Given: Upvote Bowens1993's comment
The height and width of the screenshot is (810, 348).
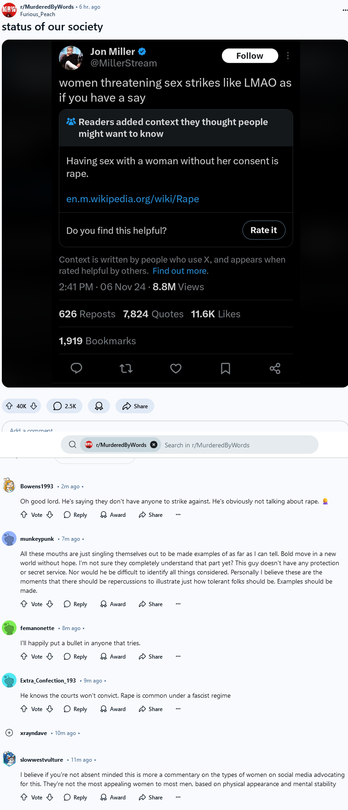Looking at the screenshot, I should tap(24, 515).
